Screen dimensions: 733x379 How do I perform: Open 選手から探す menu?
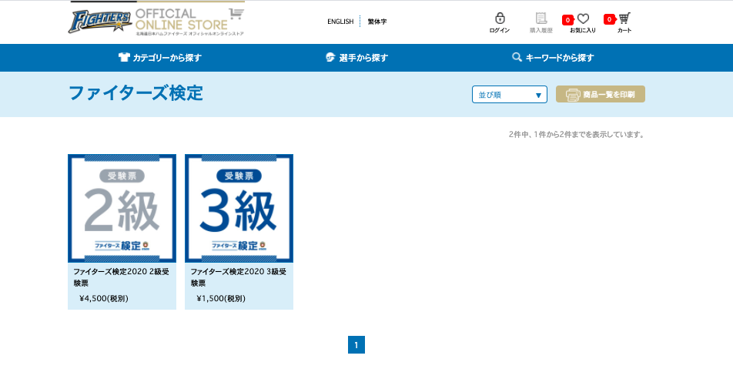tap(363, 58)
